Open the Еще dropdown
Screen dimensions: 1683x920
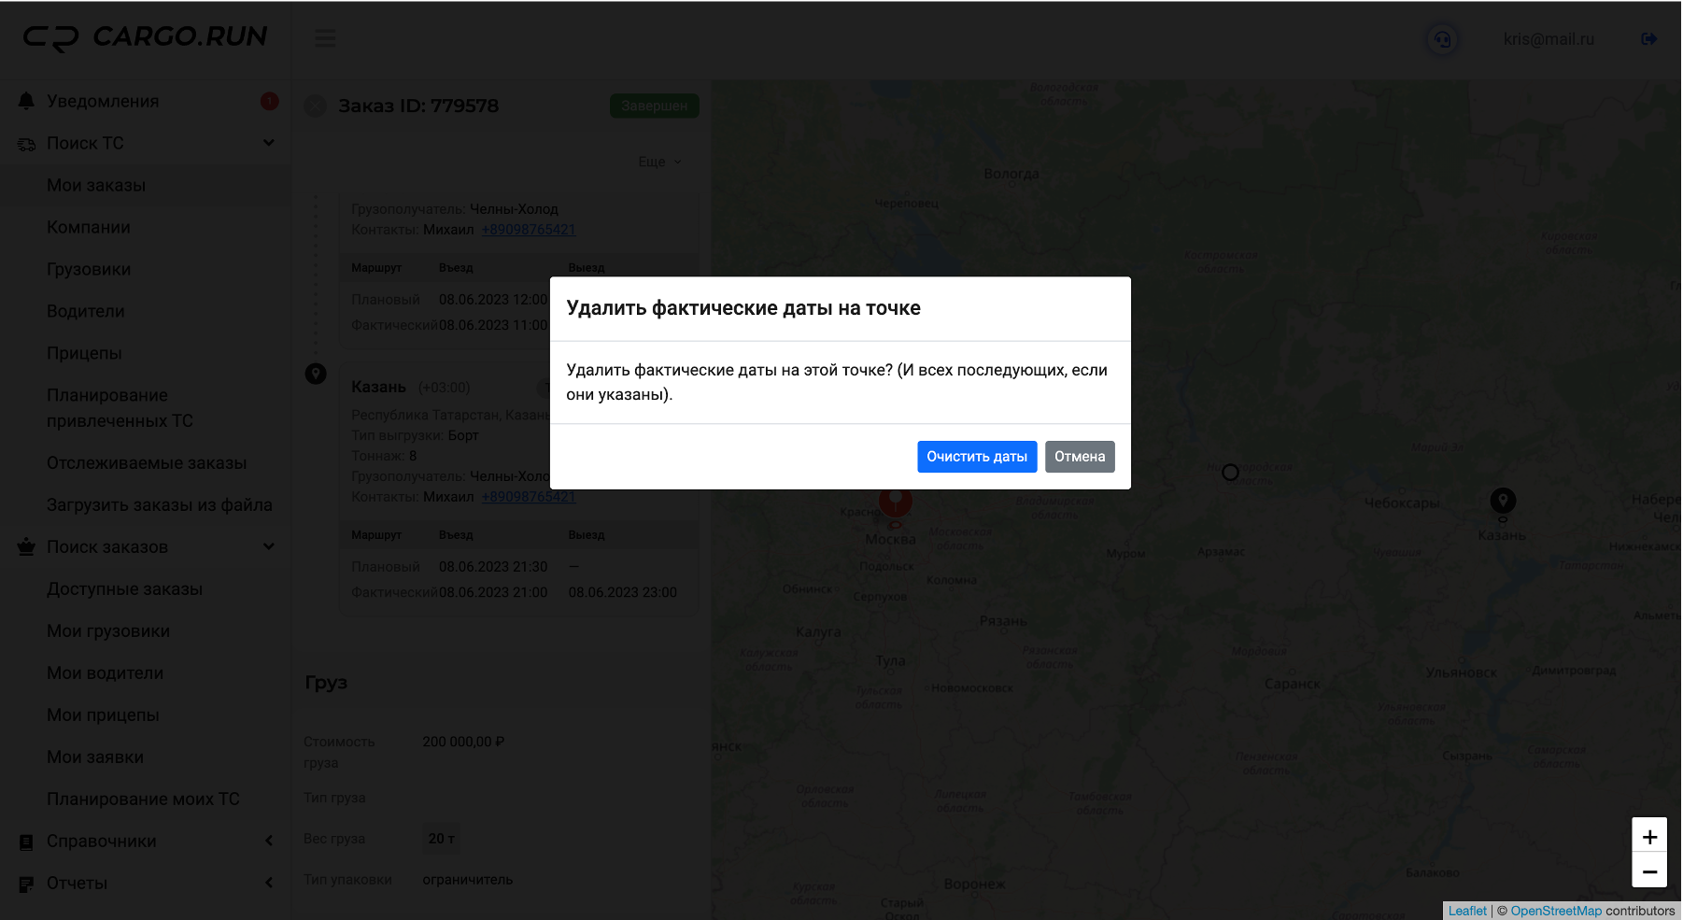(x=658, y=162)
